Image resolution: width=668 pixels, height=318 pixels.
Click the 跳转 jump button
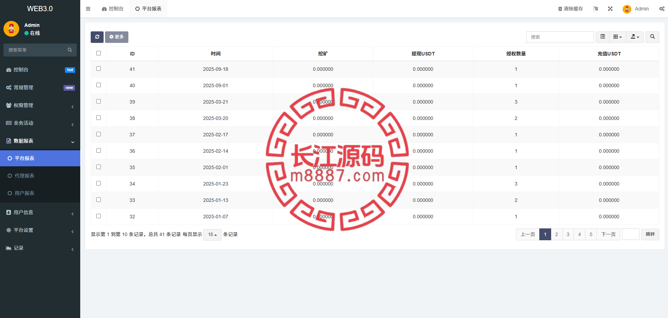click(650, 234)
